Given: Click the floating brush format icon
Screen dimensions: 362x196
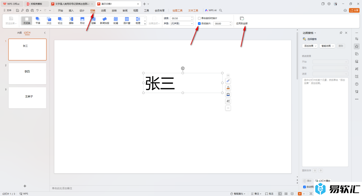Looking at the screenshot, I should [x=228, y=81].
